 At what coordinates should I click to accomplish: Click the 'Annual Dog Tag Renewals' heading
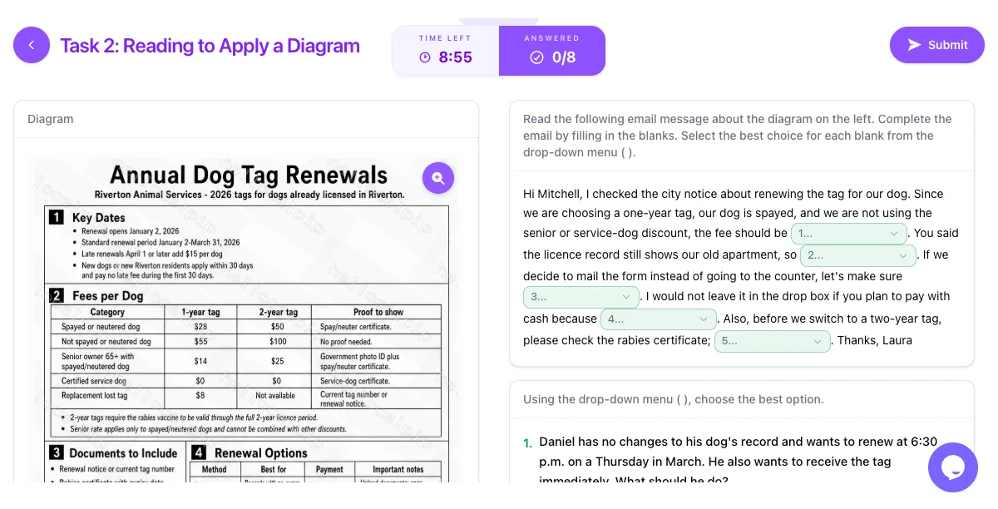pos(249,175)
